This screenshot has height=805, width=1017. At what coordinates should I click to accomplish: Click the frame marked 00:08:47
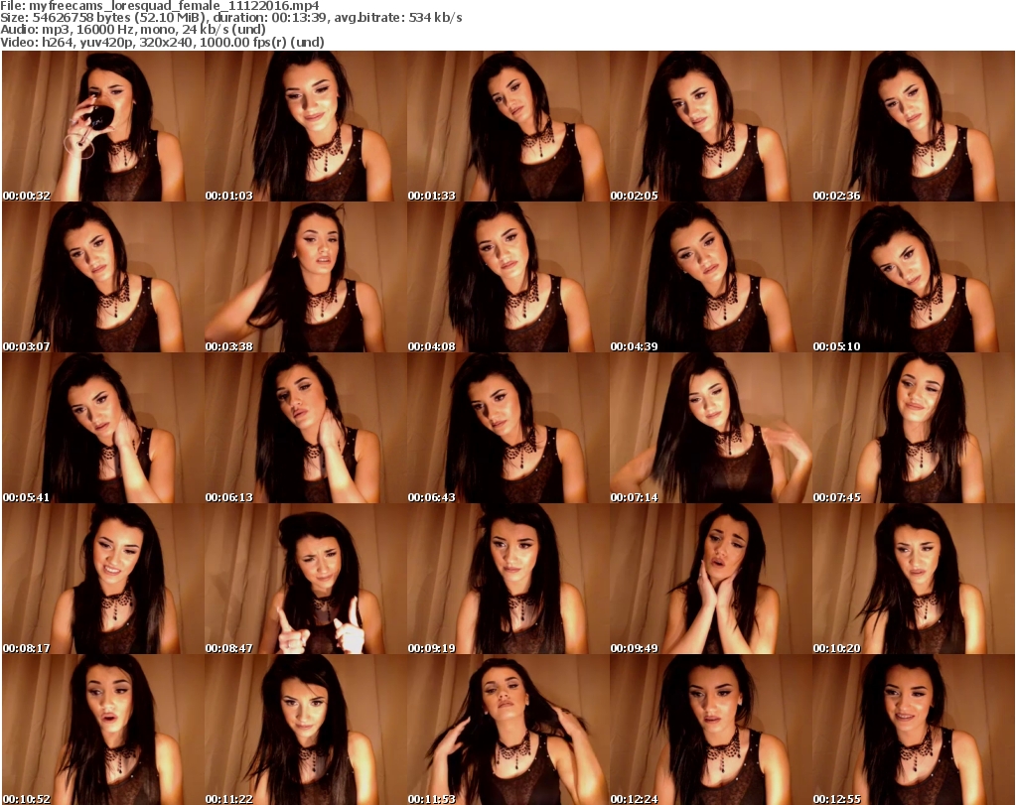305,579
